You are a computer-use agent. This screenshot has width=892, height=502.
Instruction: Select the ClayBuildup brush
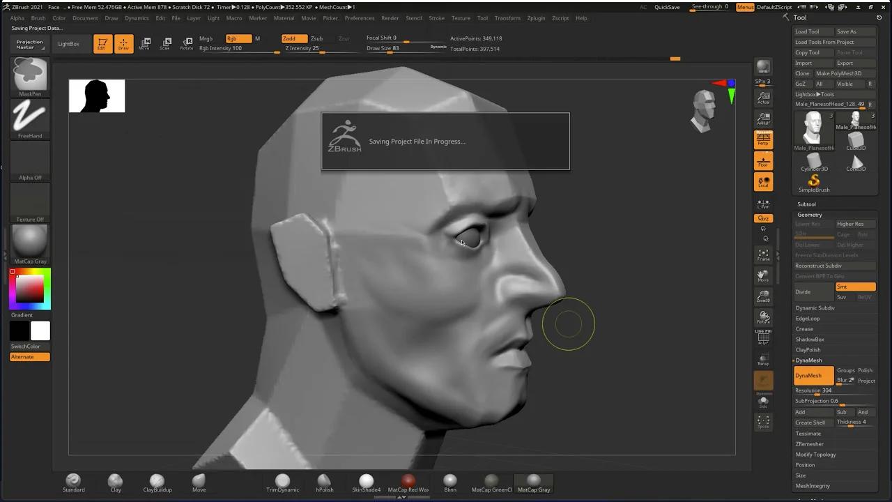157,481
